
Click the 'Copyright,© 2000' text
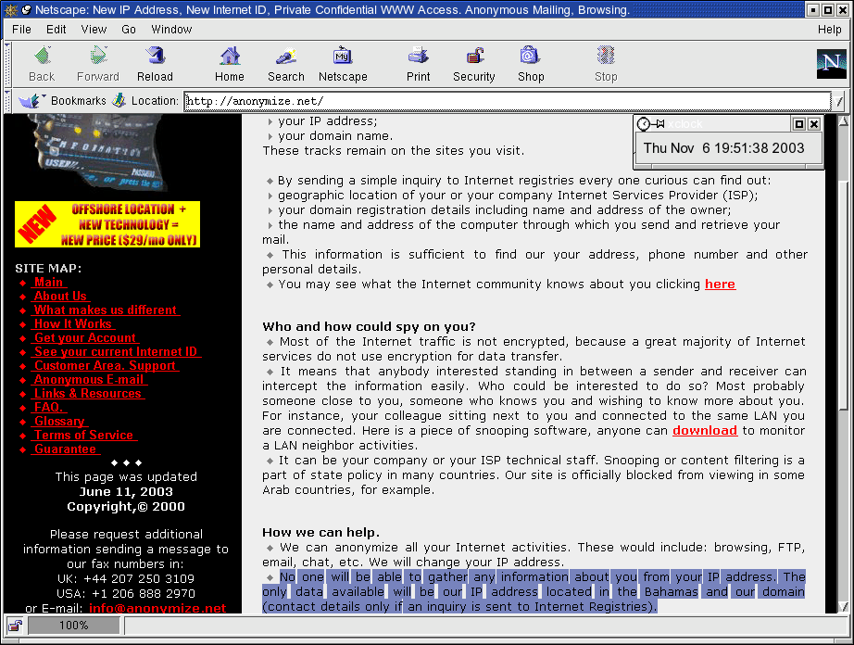pos(126,507)
